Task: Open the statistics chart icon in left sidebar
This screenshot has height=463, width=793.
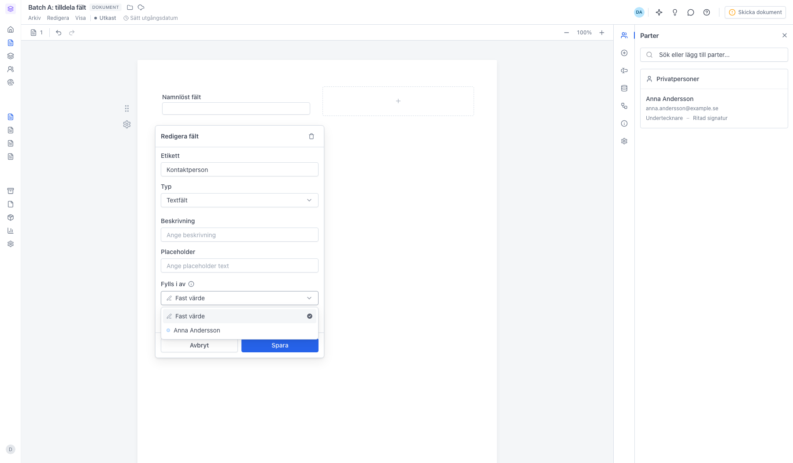Action: 11,231
